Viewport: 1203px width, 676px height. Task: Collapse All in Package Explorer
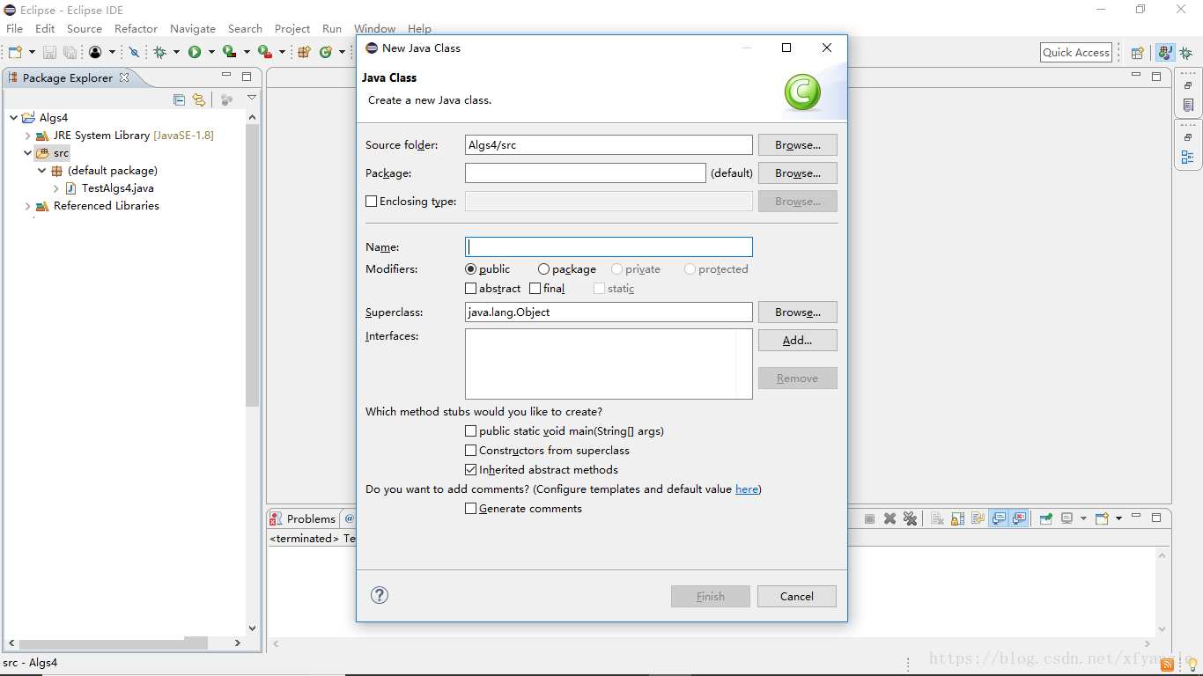pos(180,99)
